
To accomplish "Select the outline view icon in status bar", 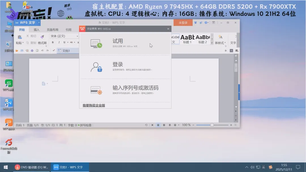I will 164,125.
